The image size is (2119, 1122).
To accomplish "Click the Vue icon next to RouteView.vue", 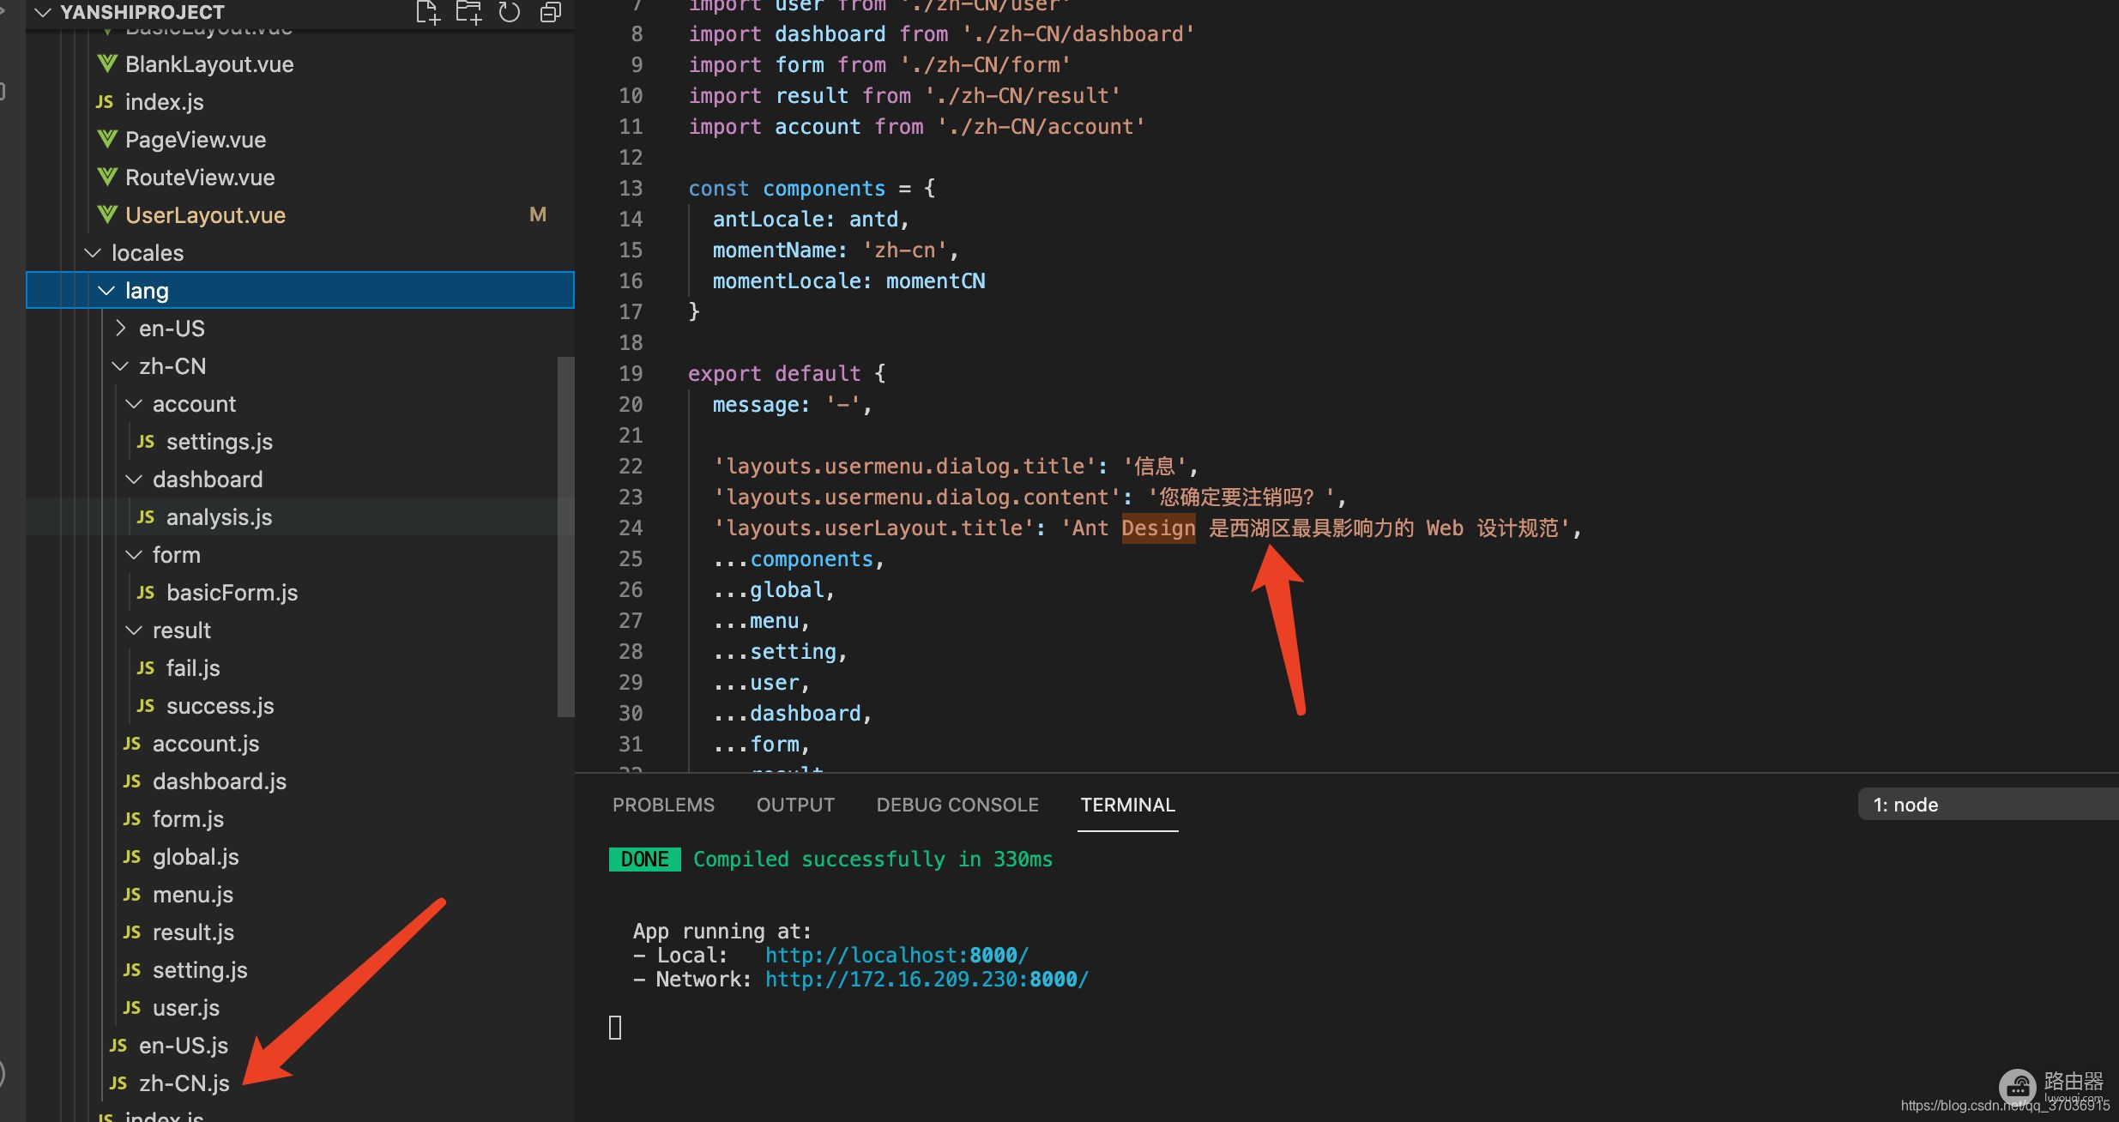I will point(107,177).
